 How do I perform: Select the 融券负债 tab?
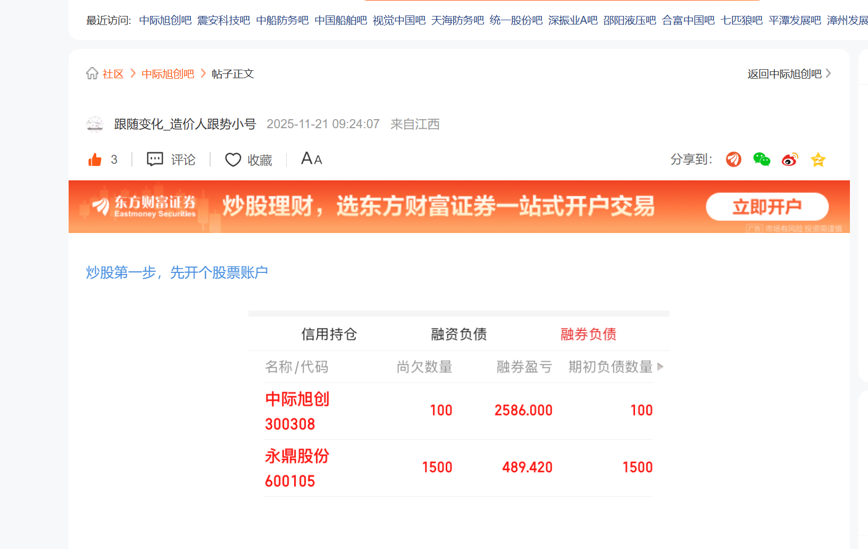coord(589,334)
